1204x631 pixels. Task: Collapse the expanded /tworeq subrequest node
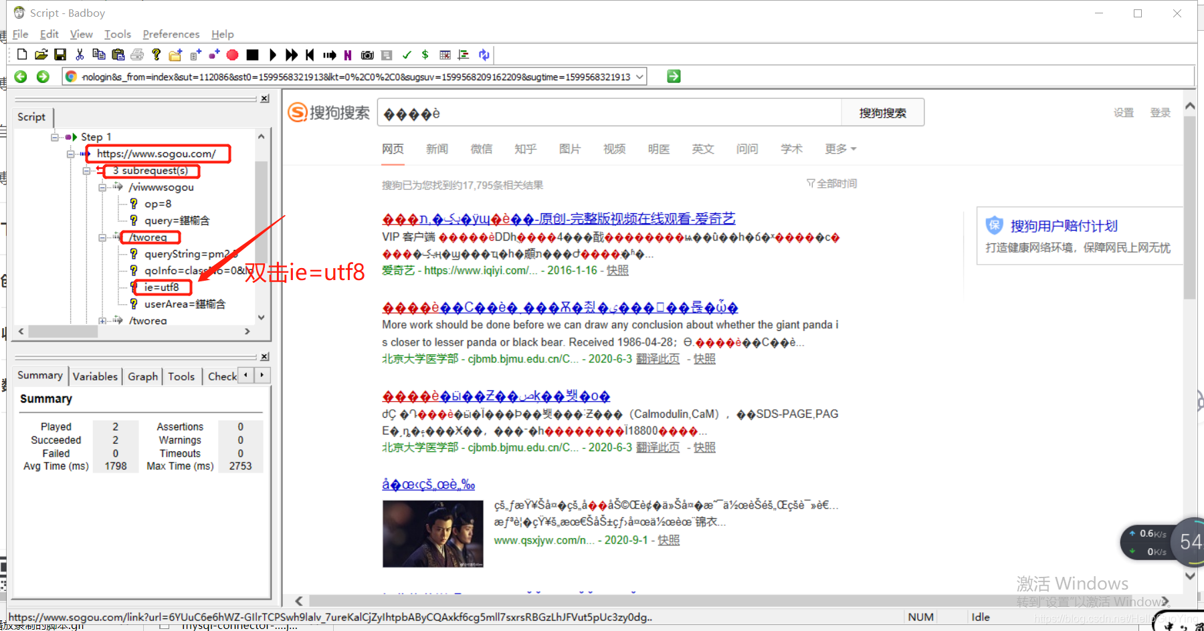[102, 237]
